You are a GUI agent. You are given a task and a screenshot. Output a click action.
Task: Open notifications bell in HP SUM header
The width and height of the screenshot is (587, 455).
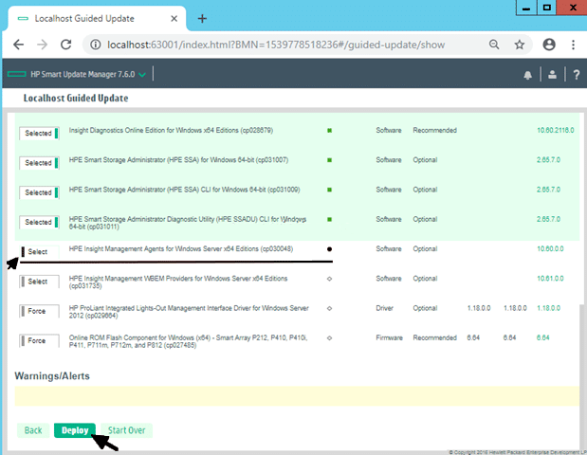pos(528,75)
